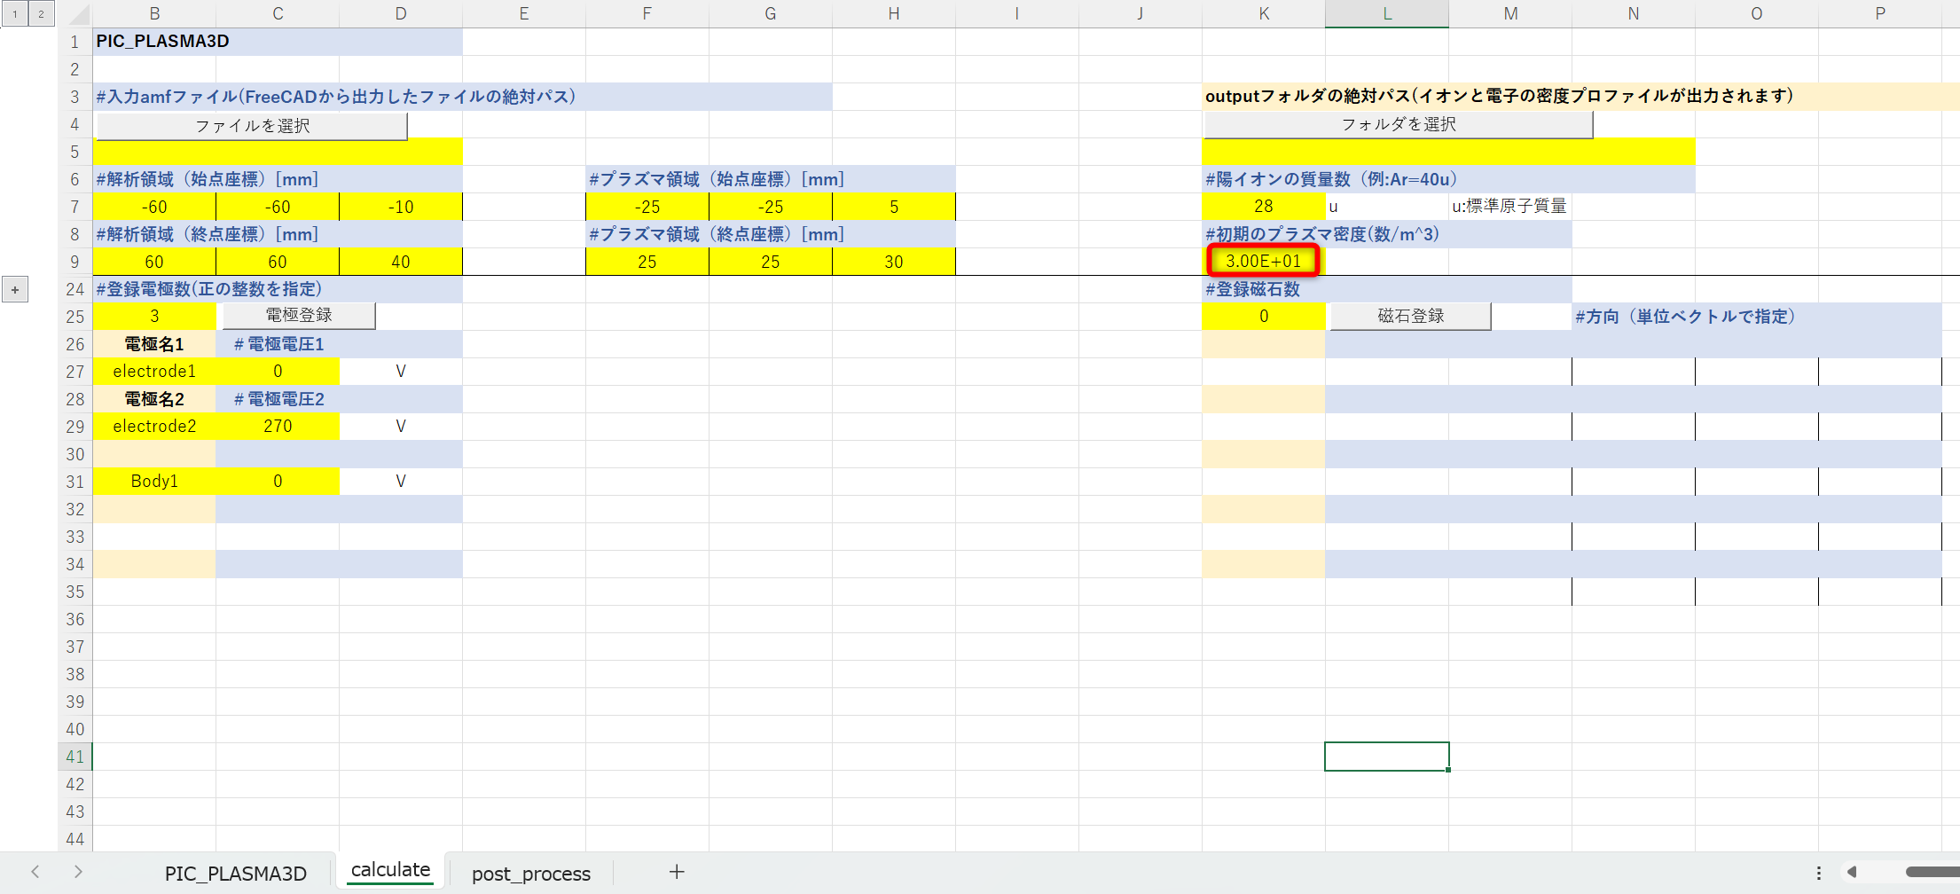Select analysis start coordinate cell -10
This screenshot has width=1960, height=894.
pyautogui.click(x=401, y=207)
